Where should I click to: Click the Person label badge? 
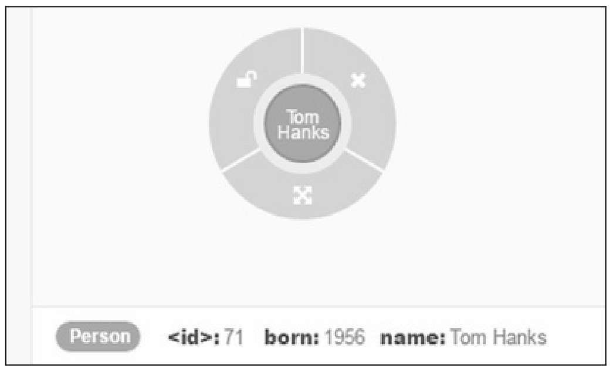pyautogui.click(x=98, y=336)
